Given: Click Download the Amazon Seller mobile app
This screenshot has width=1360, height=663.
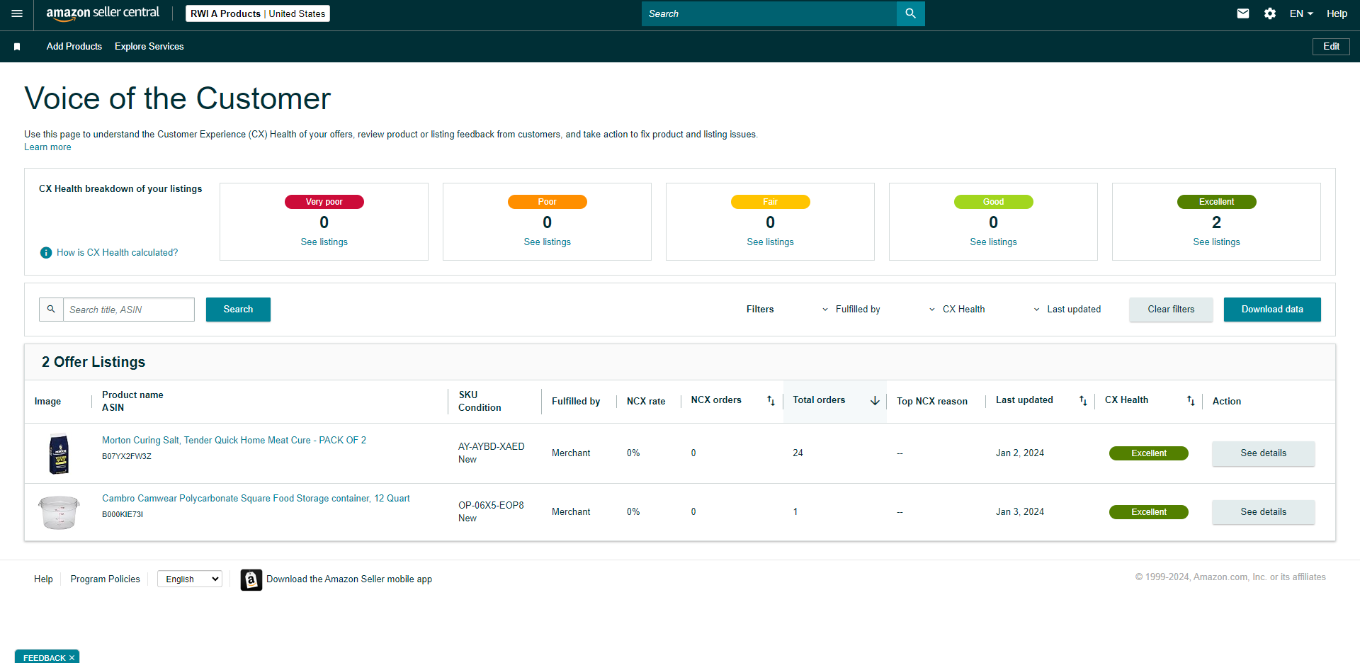Looking at the screenshot, I should [x=349, y=579].
